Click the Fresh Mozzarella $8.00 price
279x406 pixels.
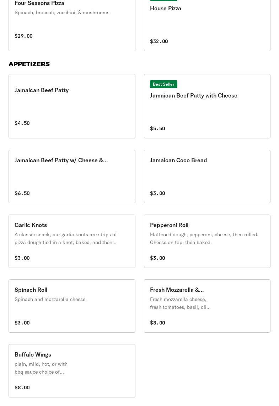[x=157, y=323]
